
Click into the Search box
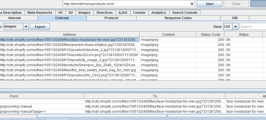pyautogui.click(x=253, y=26)
